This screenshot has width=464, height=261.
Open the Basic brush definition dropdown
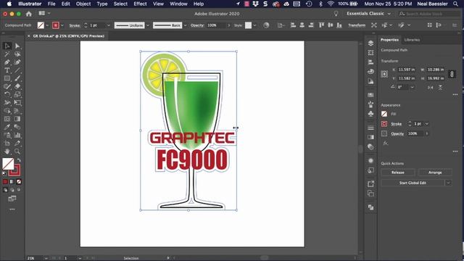coord(186,25)
